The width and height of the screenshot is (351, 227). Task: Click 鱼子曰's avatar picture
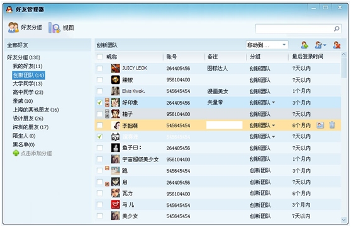pyautogui.click(x=116, y=148)
